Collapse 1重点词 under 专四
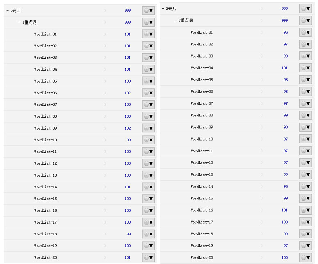318x264 pixels. coord(19,22)
